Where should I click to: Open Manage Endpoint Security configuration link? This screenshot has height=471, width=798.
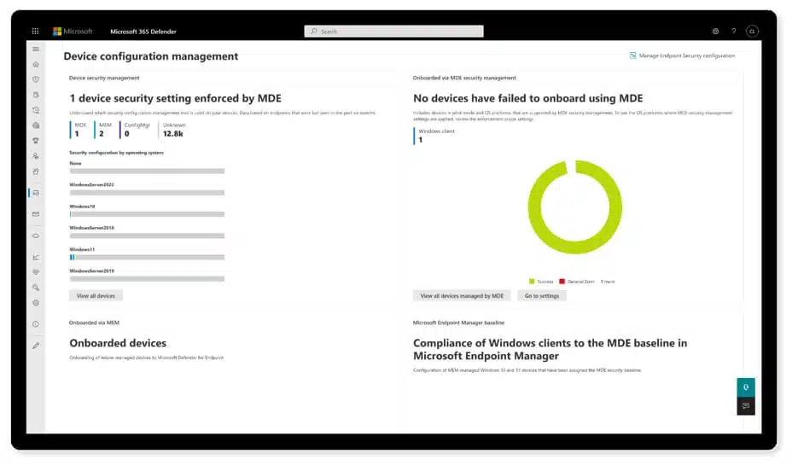click(686, 55)
